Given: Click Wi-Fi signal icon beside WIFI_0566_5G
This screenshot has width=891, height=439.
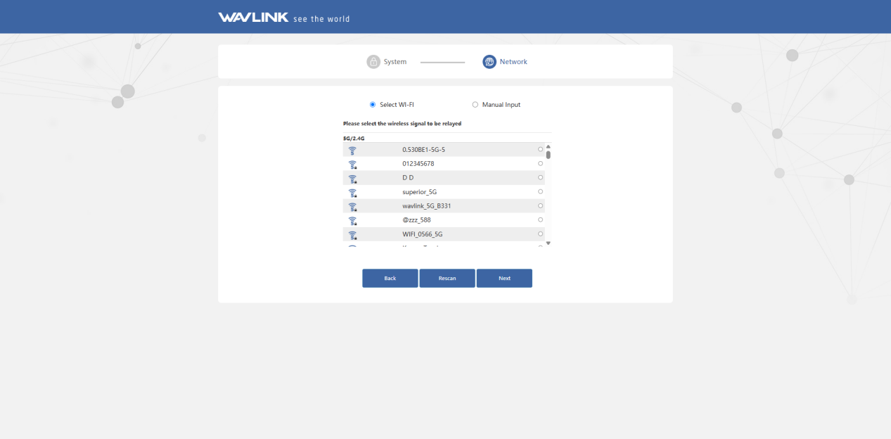Looking at the screenshot, I should (x=352, y=234).
